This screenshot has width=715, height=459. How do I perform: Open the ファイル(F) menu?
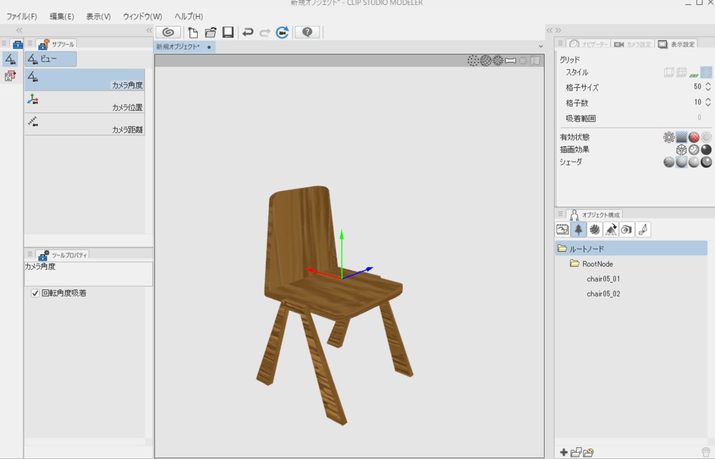pos(22,17)
